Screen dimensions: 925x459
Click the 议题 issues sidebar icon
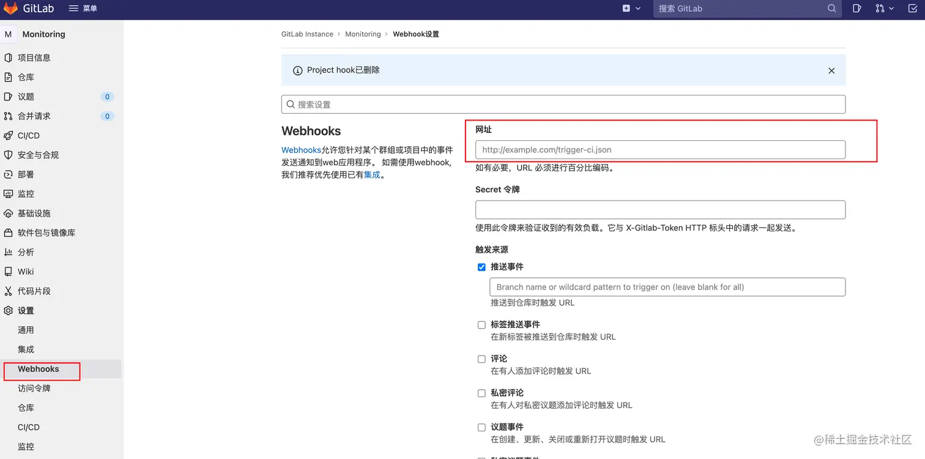pyautogui.click(x=8, y=97)
